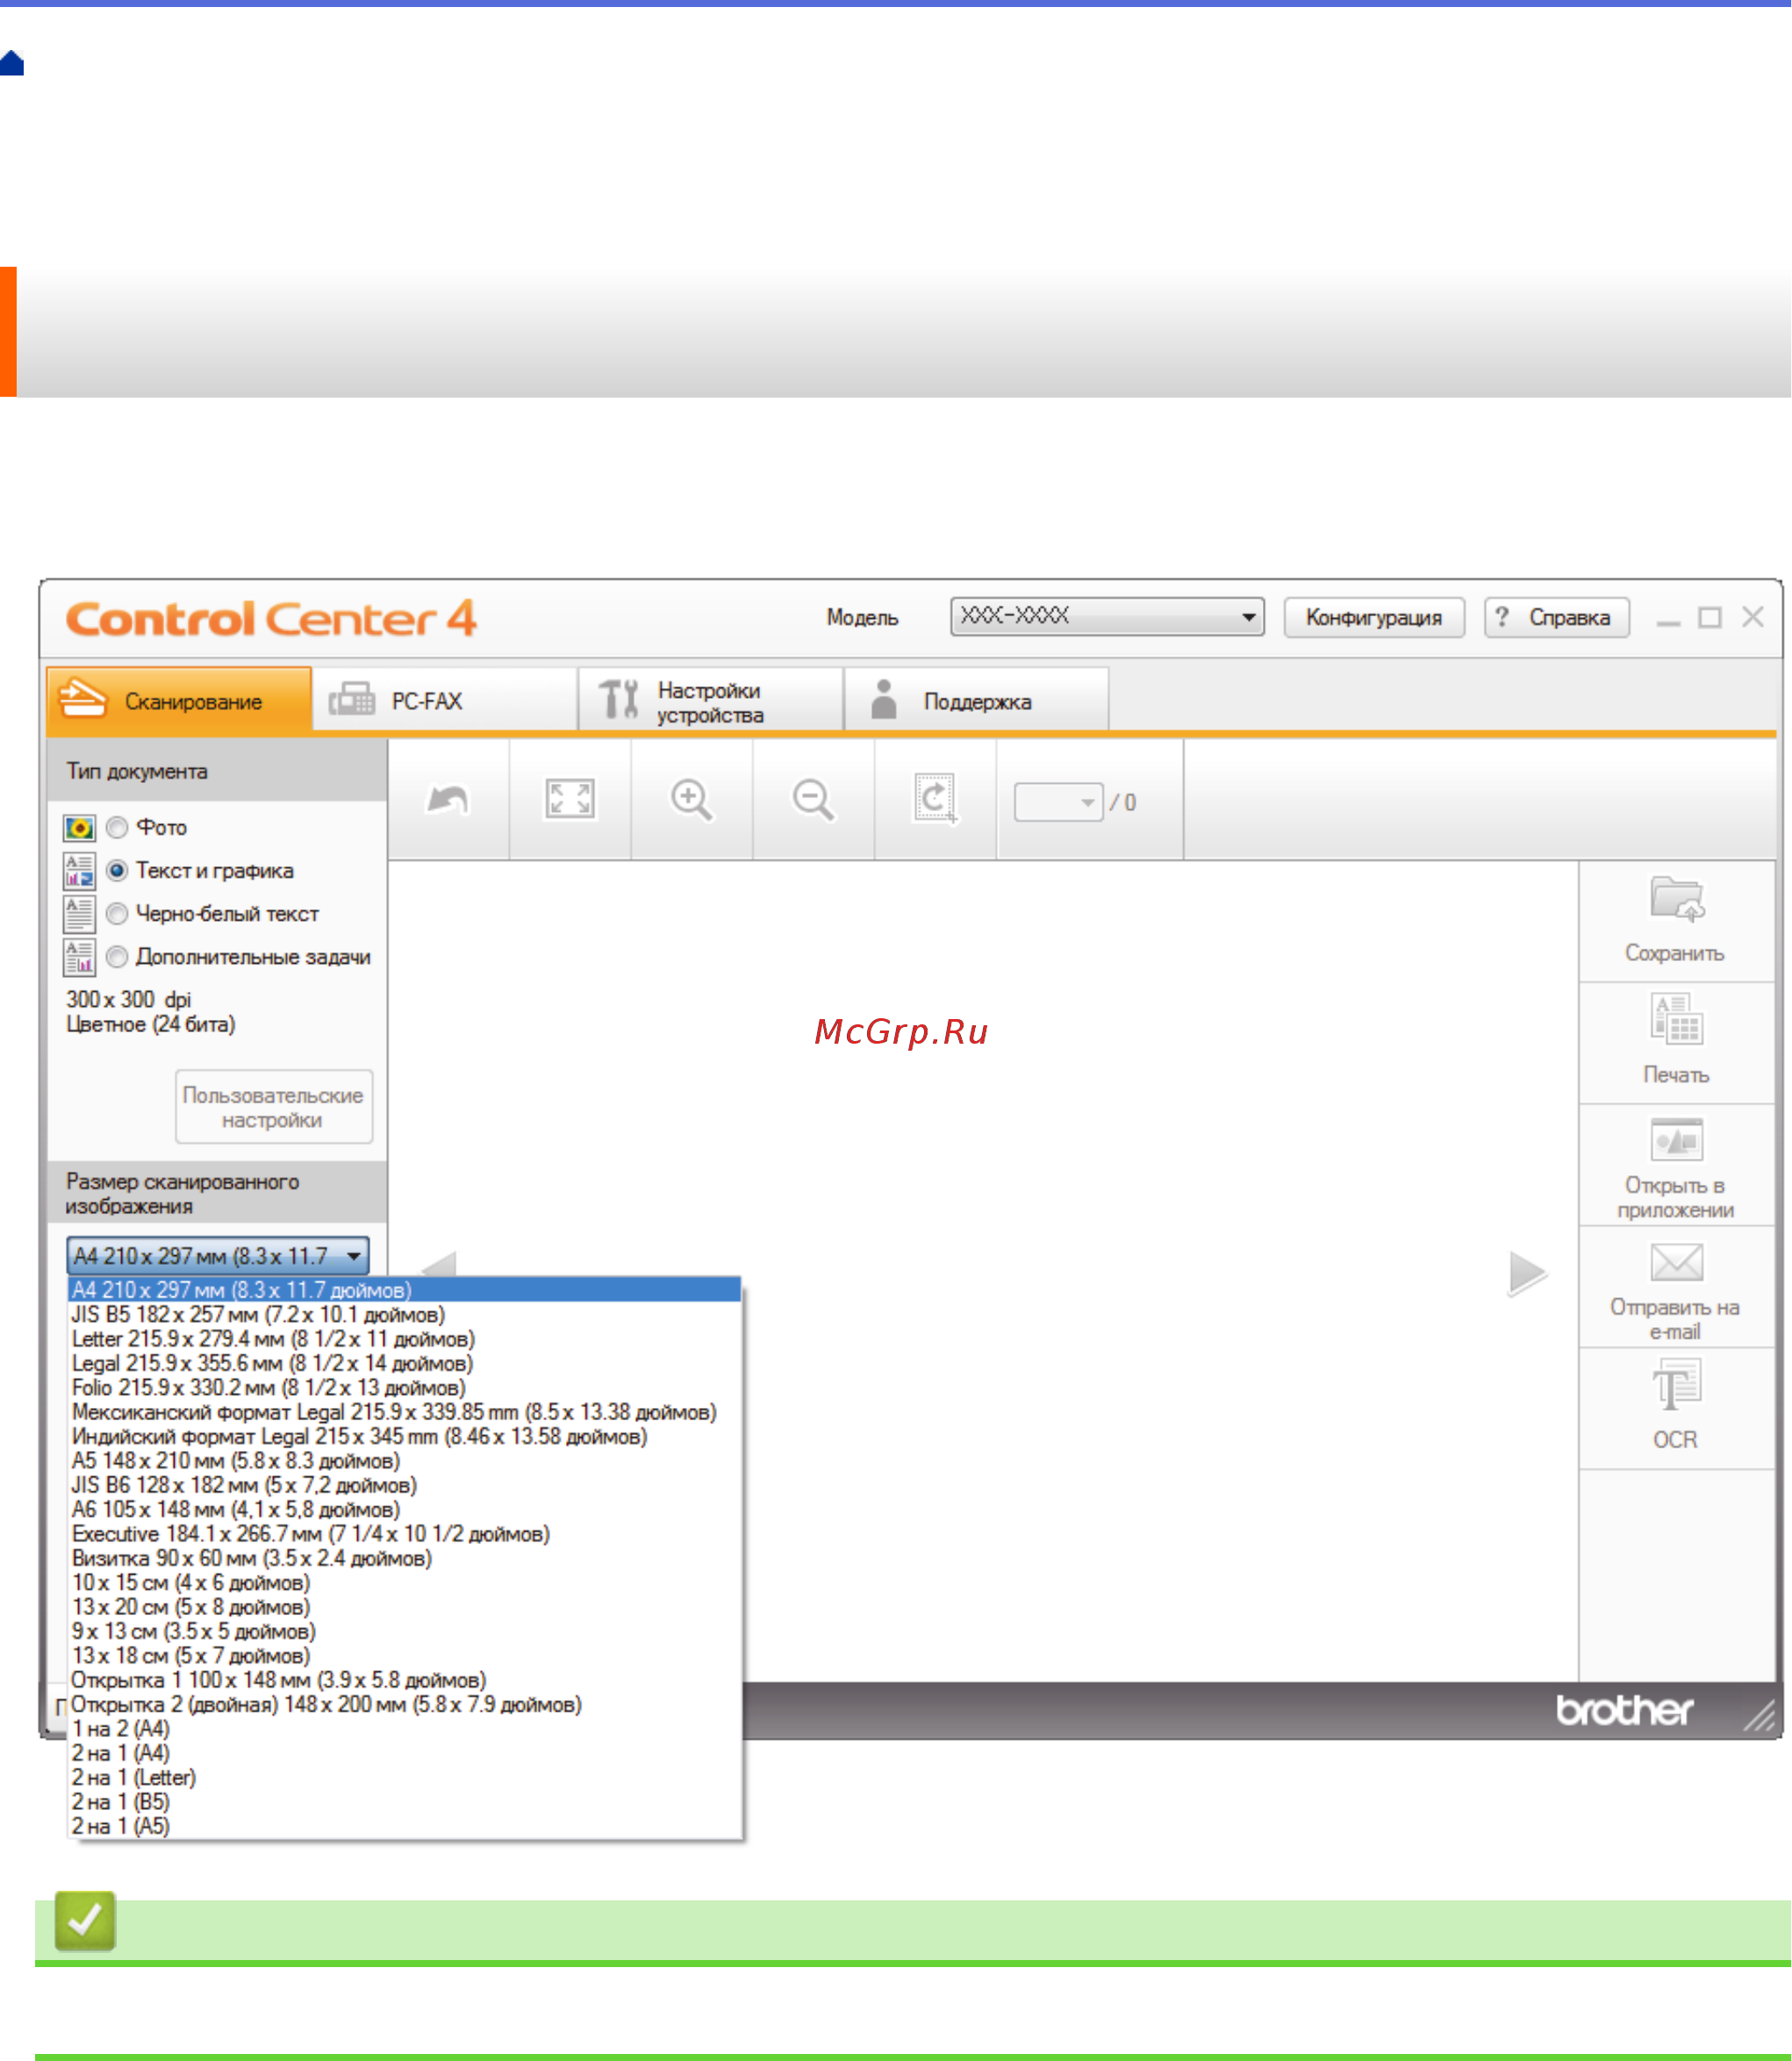
Task: Choose Открытка 2 (двойная) option
Action: pos(405,1703)
